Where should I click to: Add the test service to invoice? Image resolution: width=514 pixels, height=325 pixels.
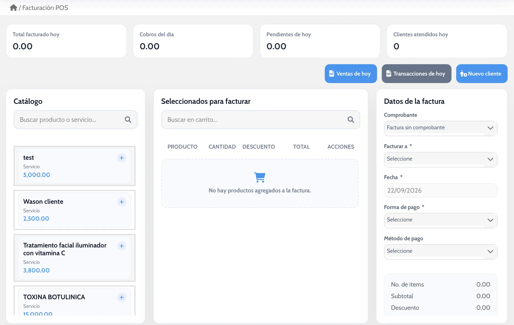(122, 158)
